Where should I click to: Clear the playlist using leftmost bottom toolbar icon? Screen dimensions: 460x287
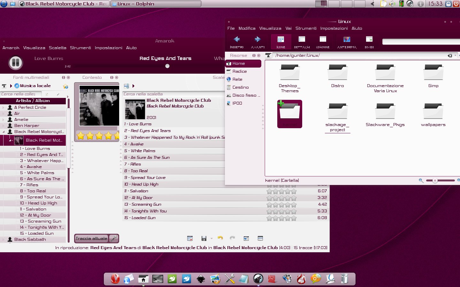[x=190, y=238]
